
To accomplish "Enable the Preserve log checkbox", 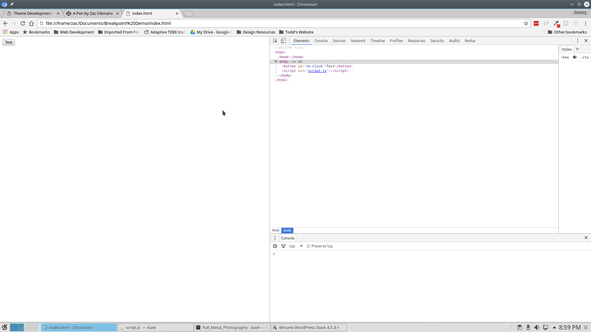I will (x=308, y=246).
